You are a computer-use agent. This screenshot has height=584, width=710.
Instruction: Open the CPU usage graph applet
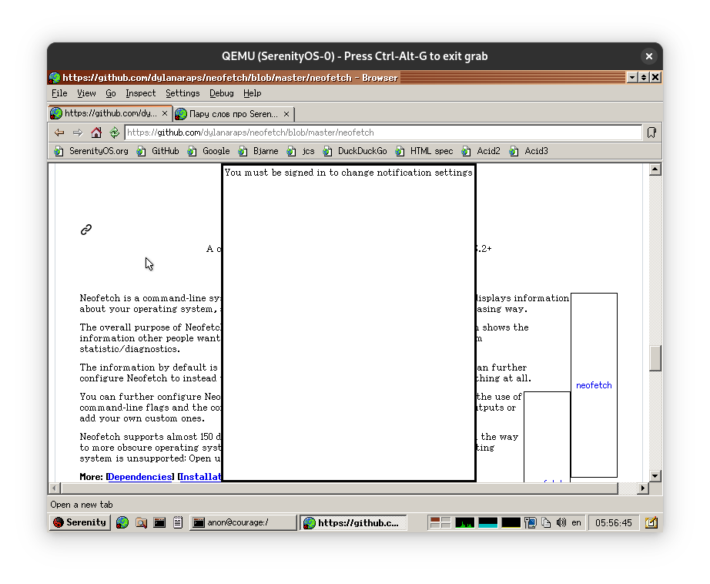464,522
